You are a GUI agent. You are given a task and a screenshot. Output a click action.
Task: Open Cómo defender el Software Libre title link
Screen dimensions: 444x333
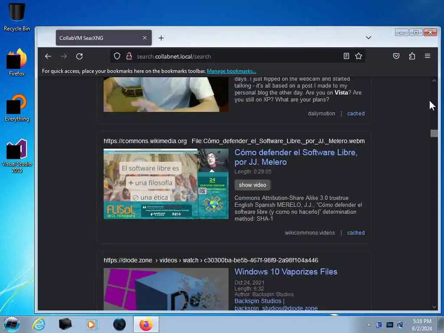(x=296, y=157)
